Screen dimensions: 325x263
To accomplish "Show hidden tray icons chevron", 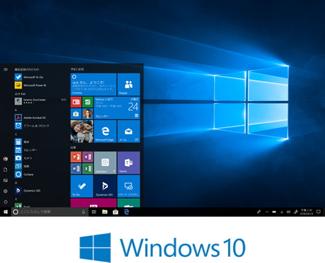I will click(267, 212).
